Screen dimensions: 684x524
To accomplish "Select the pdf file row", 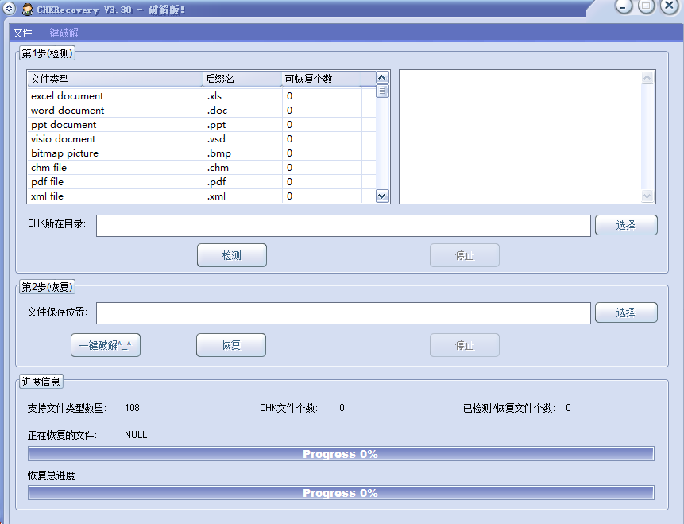I will click(115, 182).
